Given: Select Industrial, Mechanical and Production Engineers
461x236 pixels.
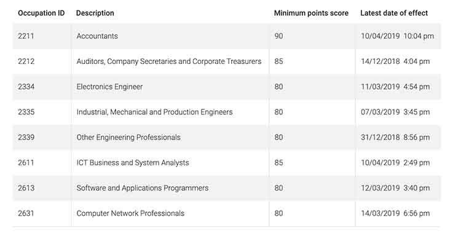Looking at the screenshot, I should pyautogui.click(x=154, y=112).
